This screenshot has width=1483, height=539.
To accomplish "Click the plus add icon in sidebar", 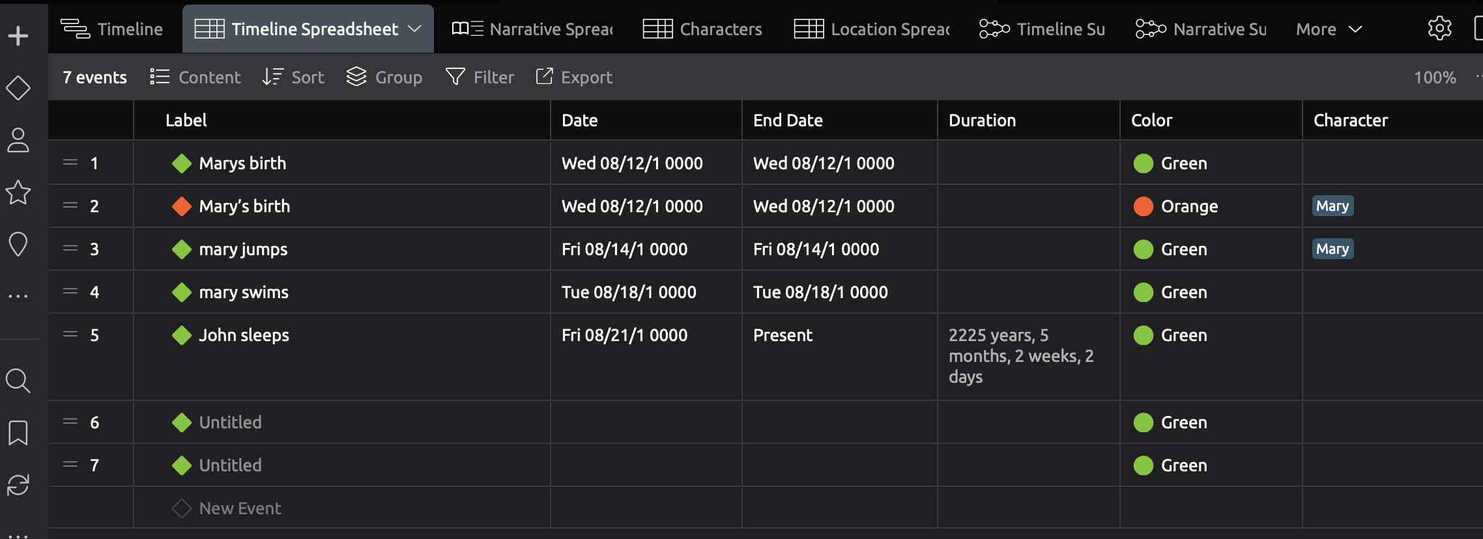I will pos(18,36).
